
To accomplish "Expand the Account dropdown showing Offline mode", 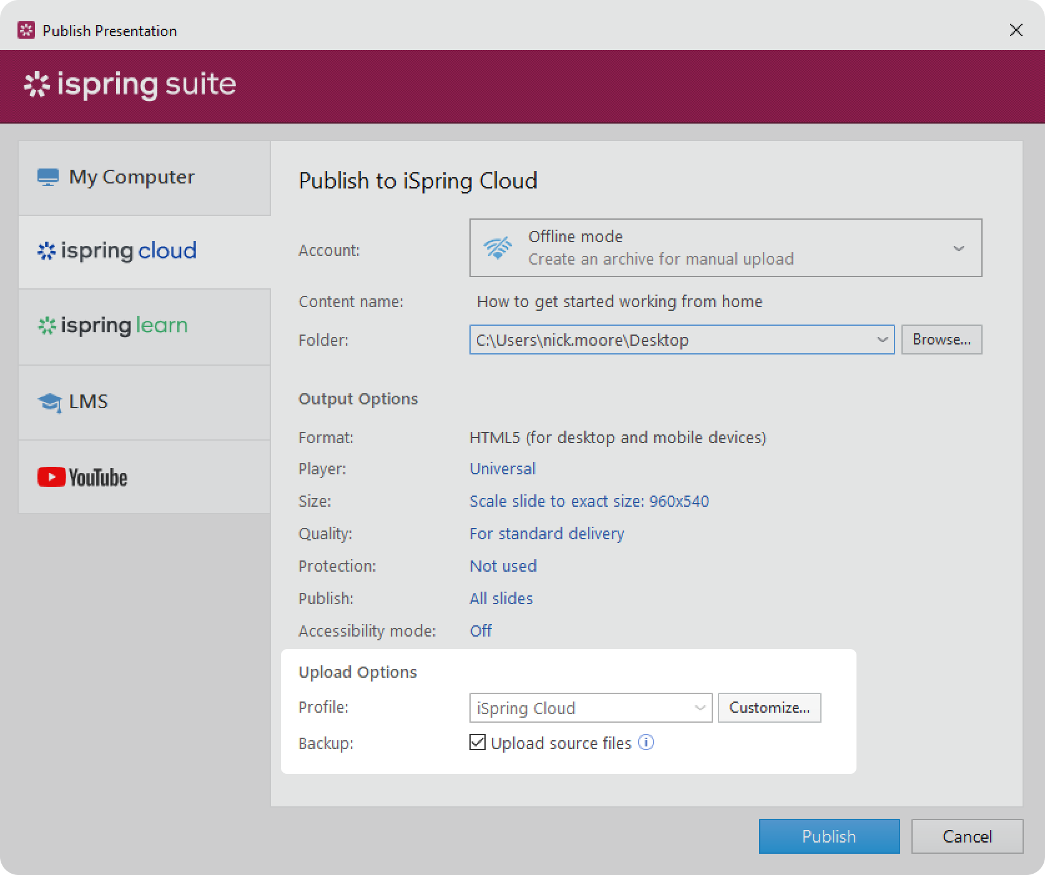I will [x=725, y=248].
